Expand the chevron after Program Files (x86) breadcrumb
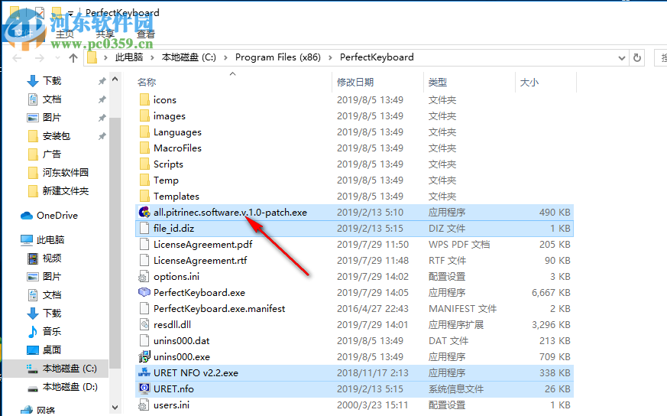Image resolution: width=667 pixels, height=416 pixels. [330, 57]
